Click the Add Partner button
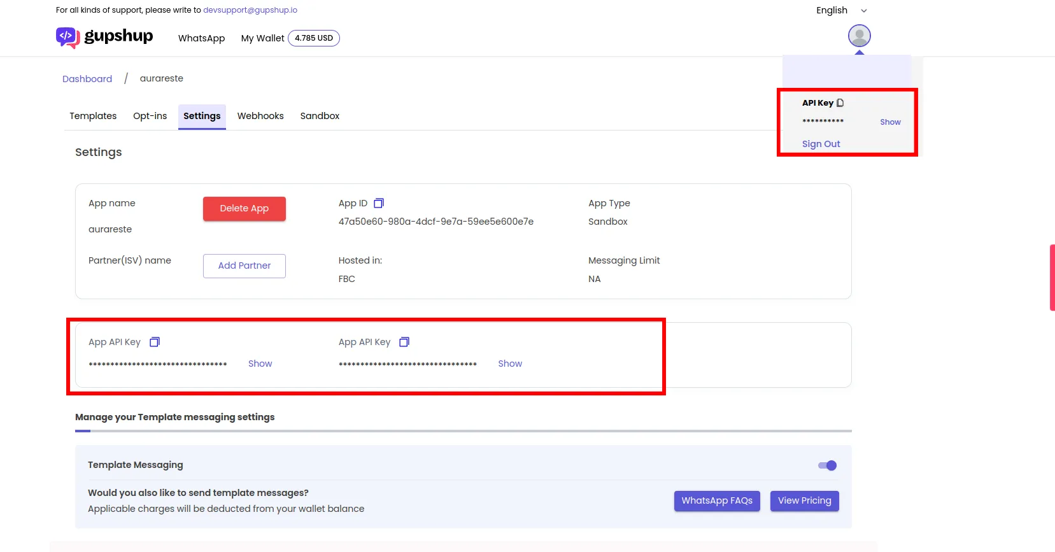Screen dimensions: 1055x552 coord(244,265)
